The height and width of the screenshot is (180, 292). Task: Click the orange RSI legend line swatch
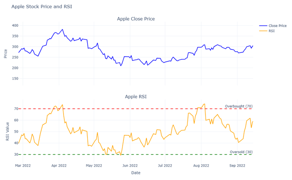(262, 31)
